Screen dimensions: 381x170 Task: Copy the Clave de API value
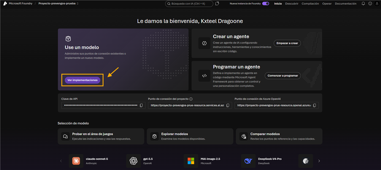(141, 105)
